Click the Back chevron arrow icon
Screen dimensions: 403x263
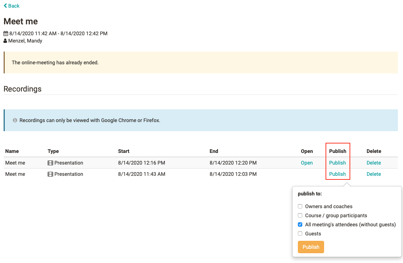(x=5, y=6)
